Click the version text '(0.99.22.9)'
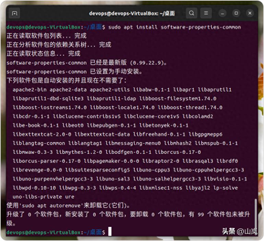This screenshot has width=264, height=241. [147, 63]
